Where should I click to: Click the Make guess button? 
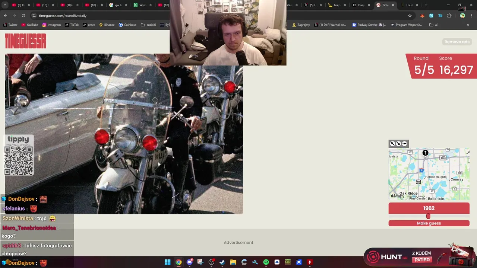[429, 223]
